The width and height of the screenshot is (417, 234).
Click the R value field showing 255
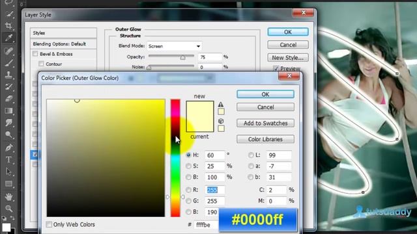point(215,190)
